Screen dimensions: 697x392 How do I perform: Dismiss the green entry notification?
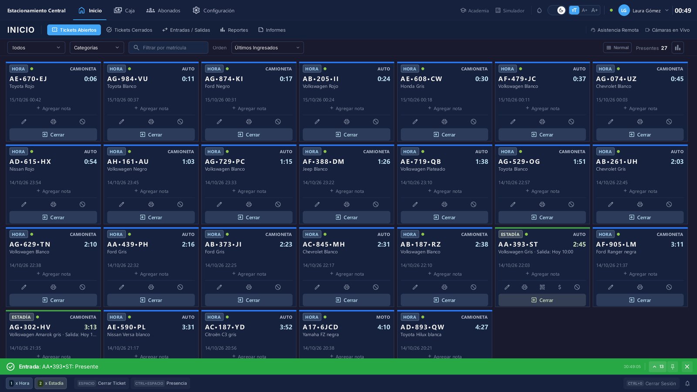[x=687, y=367]
